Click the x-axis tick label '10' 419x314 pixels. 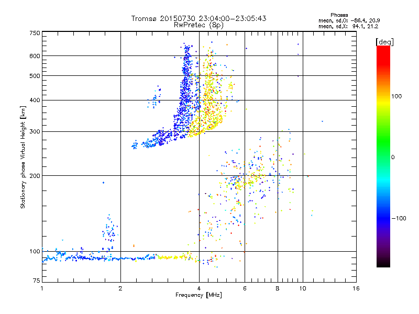[303, 288]
